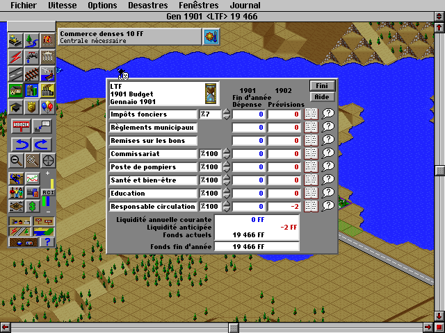Toggle underground view
Image resolution: width=445 pixels, height=333 pixels.
(x=23, y=242)
